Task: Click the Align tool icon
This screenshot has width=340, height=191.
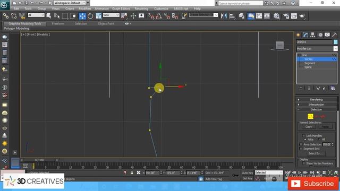Action: point(232,16)
